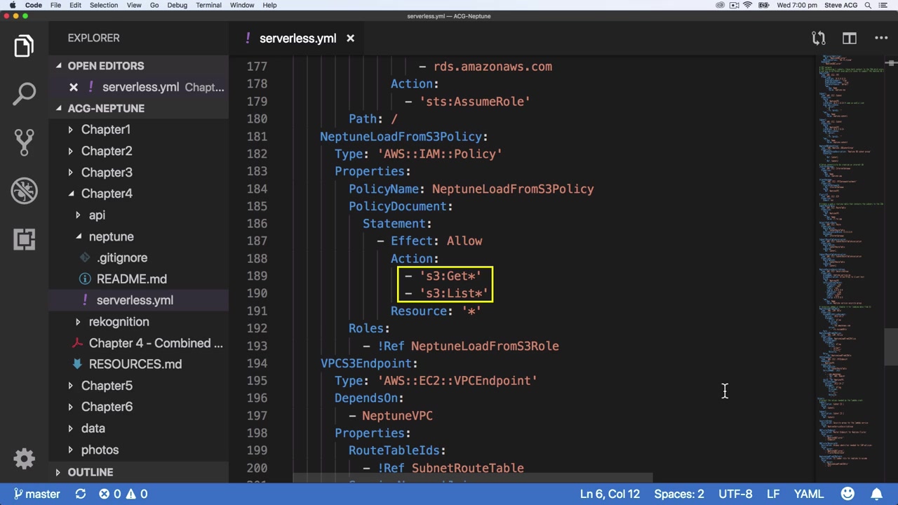Click the macOS clock showing Wed 7:00 pm
Image resolution: width=898 pixels, height=505 pixels.
click(797, 5)
